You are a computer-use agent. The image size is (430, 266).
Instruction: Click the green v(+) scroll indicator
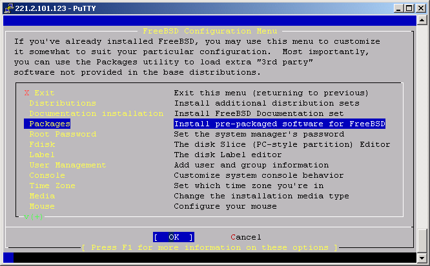tap(33, 217)
